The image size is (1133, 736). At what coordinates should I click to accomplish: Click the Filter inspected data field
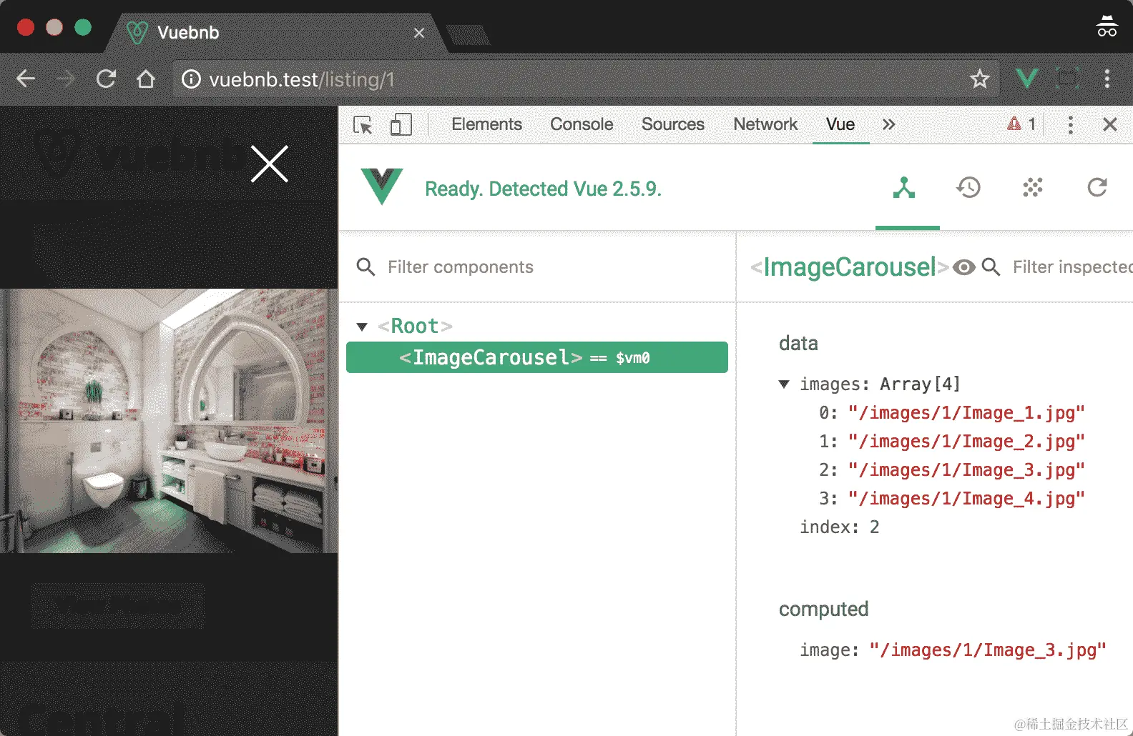(x=1072, y=267)
